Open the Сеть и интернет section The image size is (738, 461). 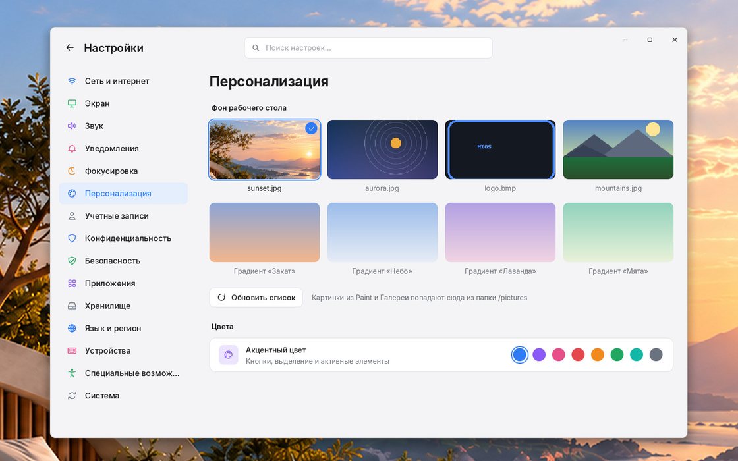point(123,81)
